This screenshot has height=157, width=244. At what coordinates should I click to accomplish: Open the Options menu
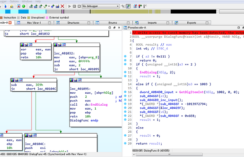14,1
